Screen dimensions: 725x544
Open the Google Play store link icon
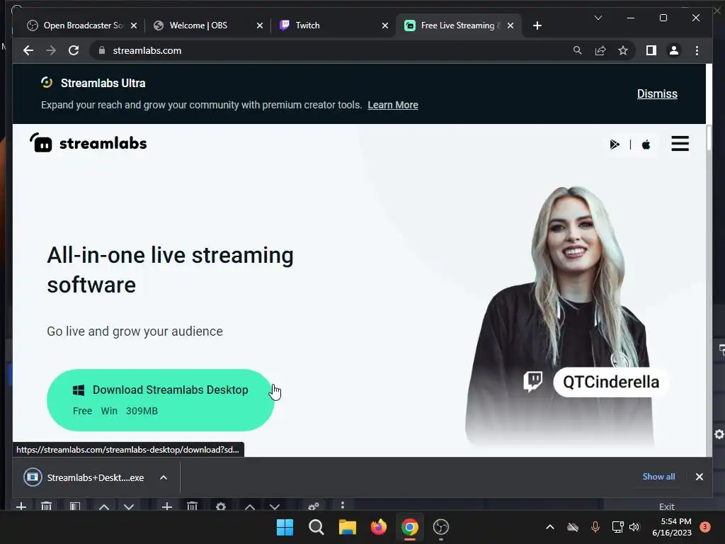click(x=615, y=144)
